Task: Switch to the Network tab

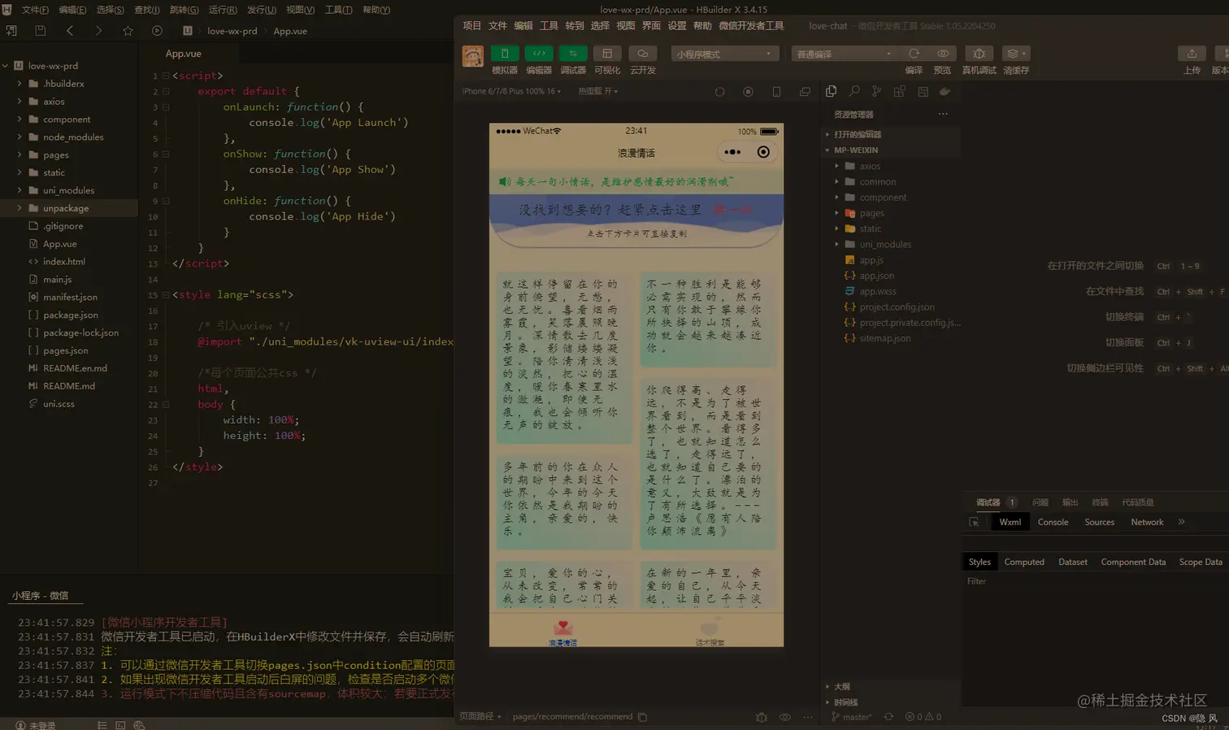Action: 1147,522
